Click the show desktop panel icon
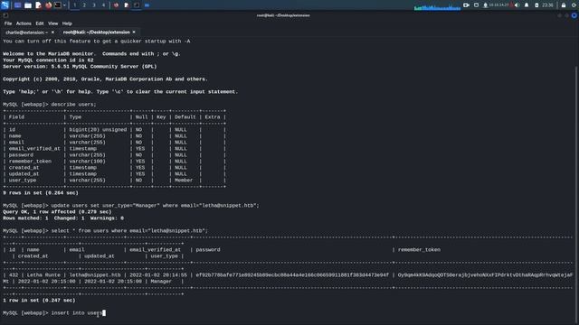The image size is (579, 325). [17, 5]
